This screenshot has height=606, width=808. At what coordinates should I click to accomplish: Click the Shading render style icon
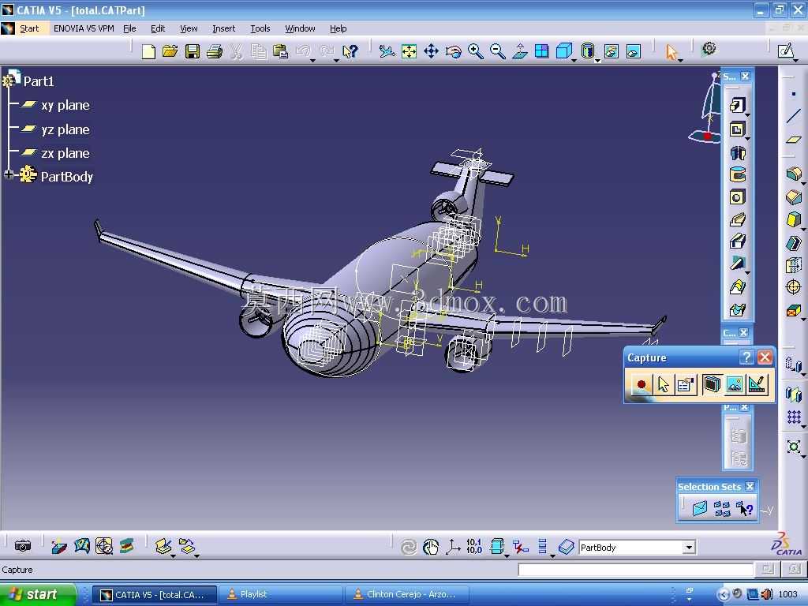tap(588, 51)
